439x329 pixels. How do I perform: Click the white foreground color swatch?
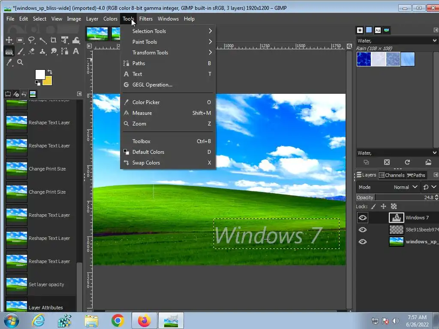tap(39, 74)
